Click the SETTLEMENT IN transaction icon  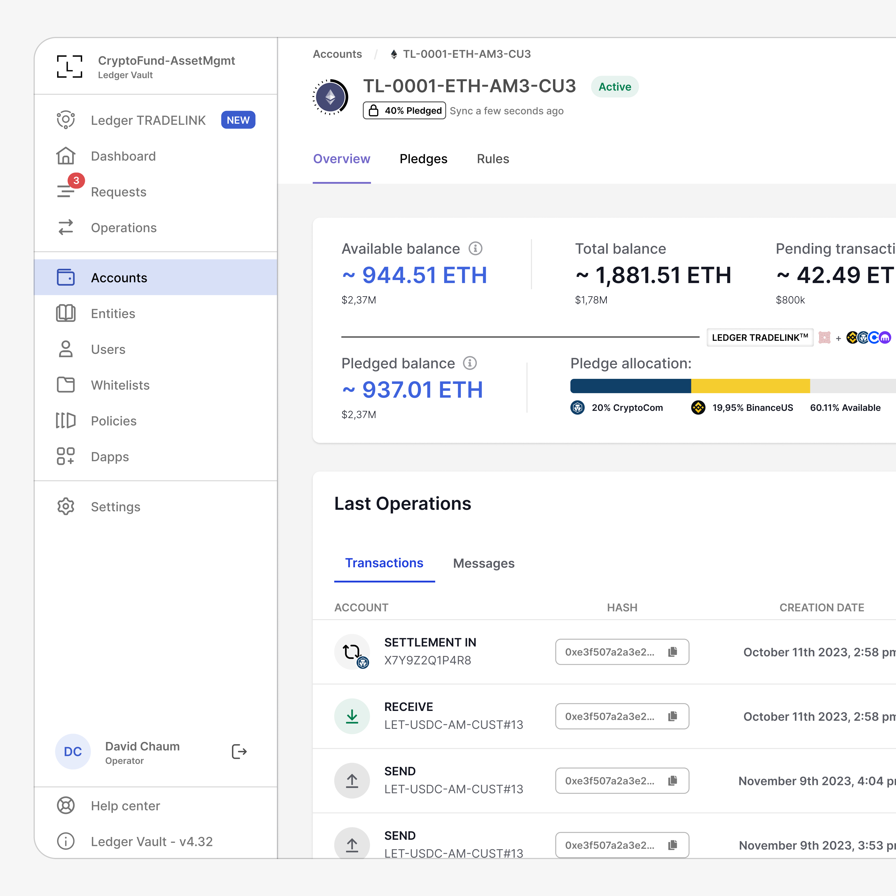point(352,652)
